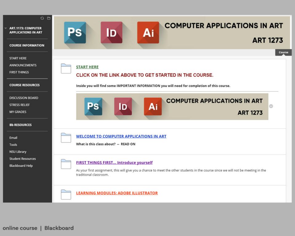This screenshot has width=295, height=236.
Task: Click the refresh icon atop the sidebar
Action: 42,18
